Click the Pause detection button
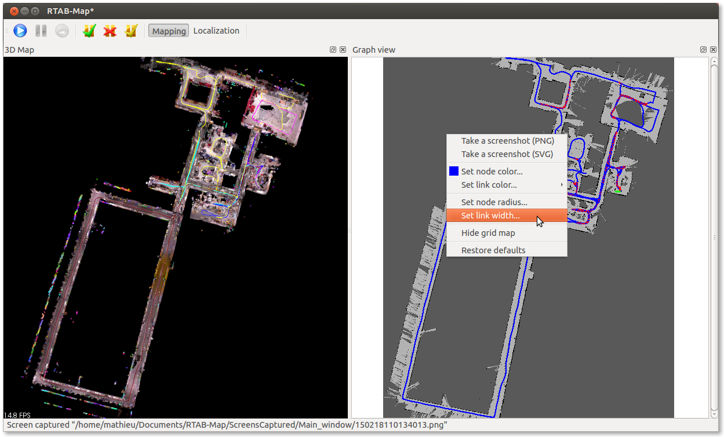Image resolution: width=724 pixels, height=437 pixels. [41, 31]
